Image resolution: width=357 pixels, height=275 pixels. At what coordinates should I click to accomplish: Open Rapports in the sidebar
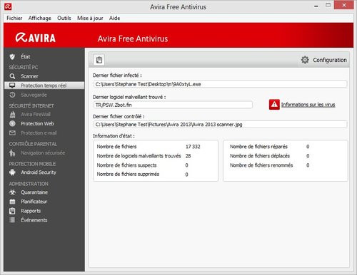coord(31,211)
